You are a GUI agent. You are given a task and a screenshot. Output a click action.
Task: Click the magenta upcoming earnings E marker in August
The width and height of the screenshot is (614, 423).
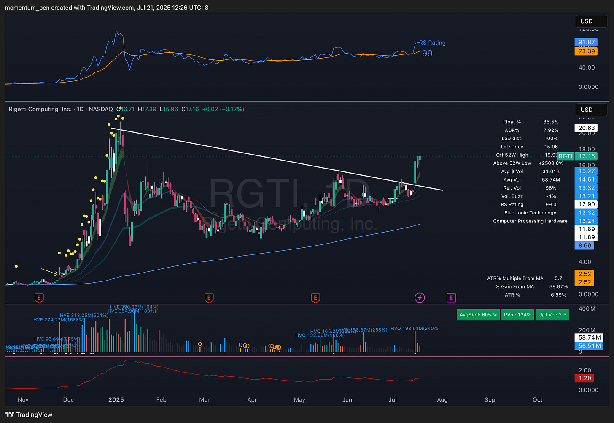point(451,298)
